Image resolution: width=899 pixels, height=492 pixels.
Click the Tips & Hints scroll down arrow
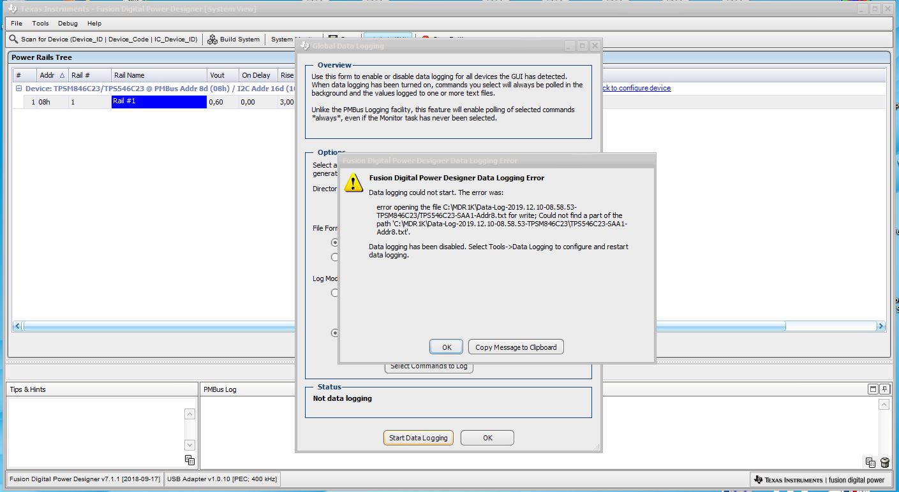click(x=189, y=445)
